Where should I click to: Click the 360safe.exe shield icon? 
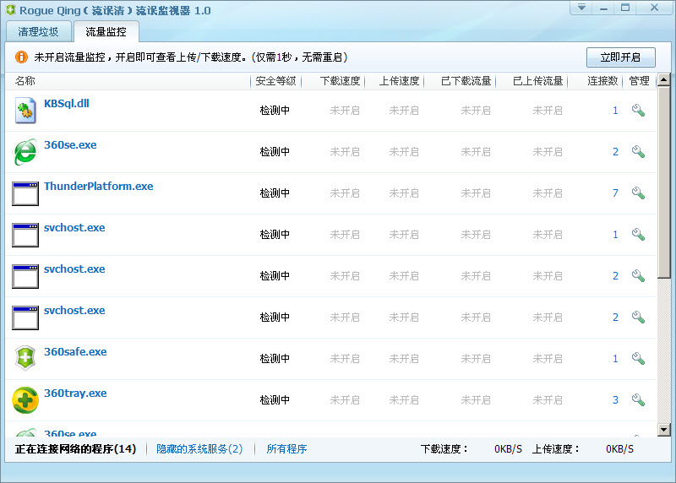click(x=25, y=359)
